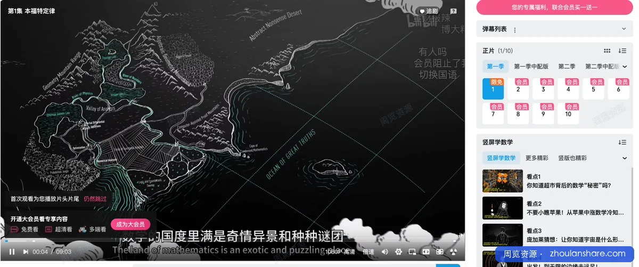Select episode 7 tile
The image size is (639, 267).
(493, 114)
